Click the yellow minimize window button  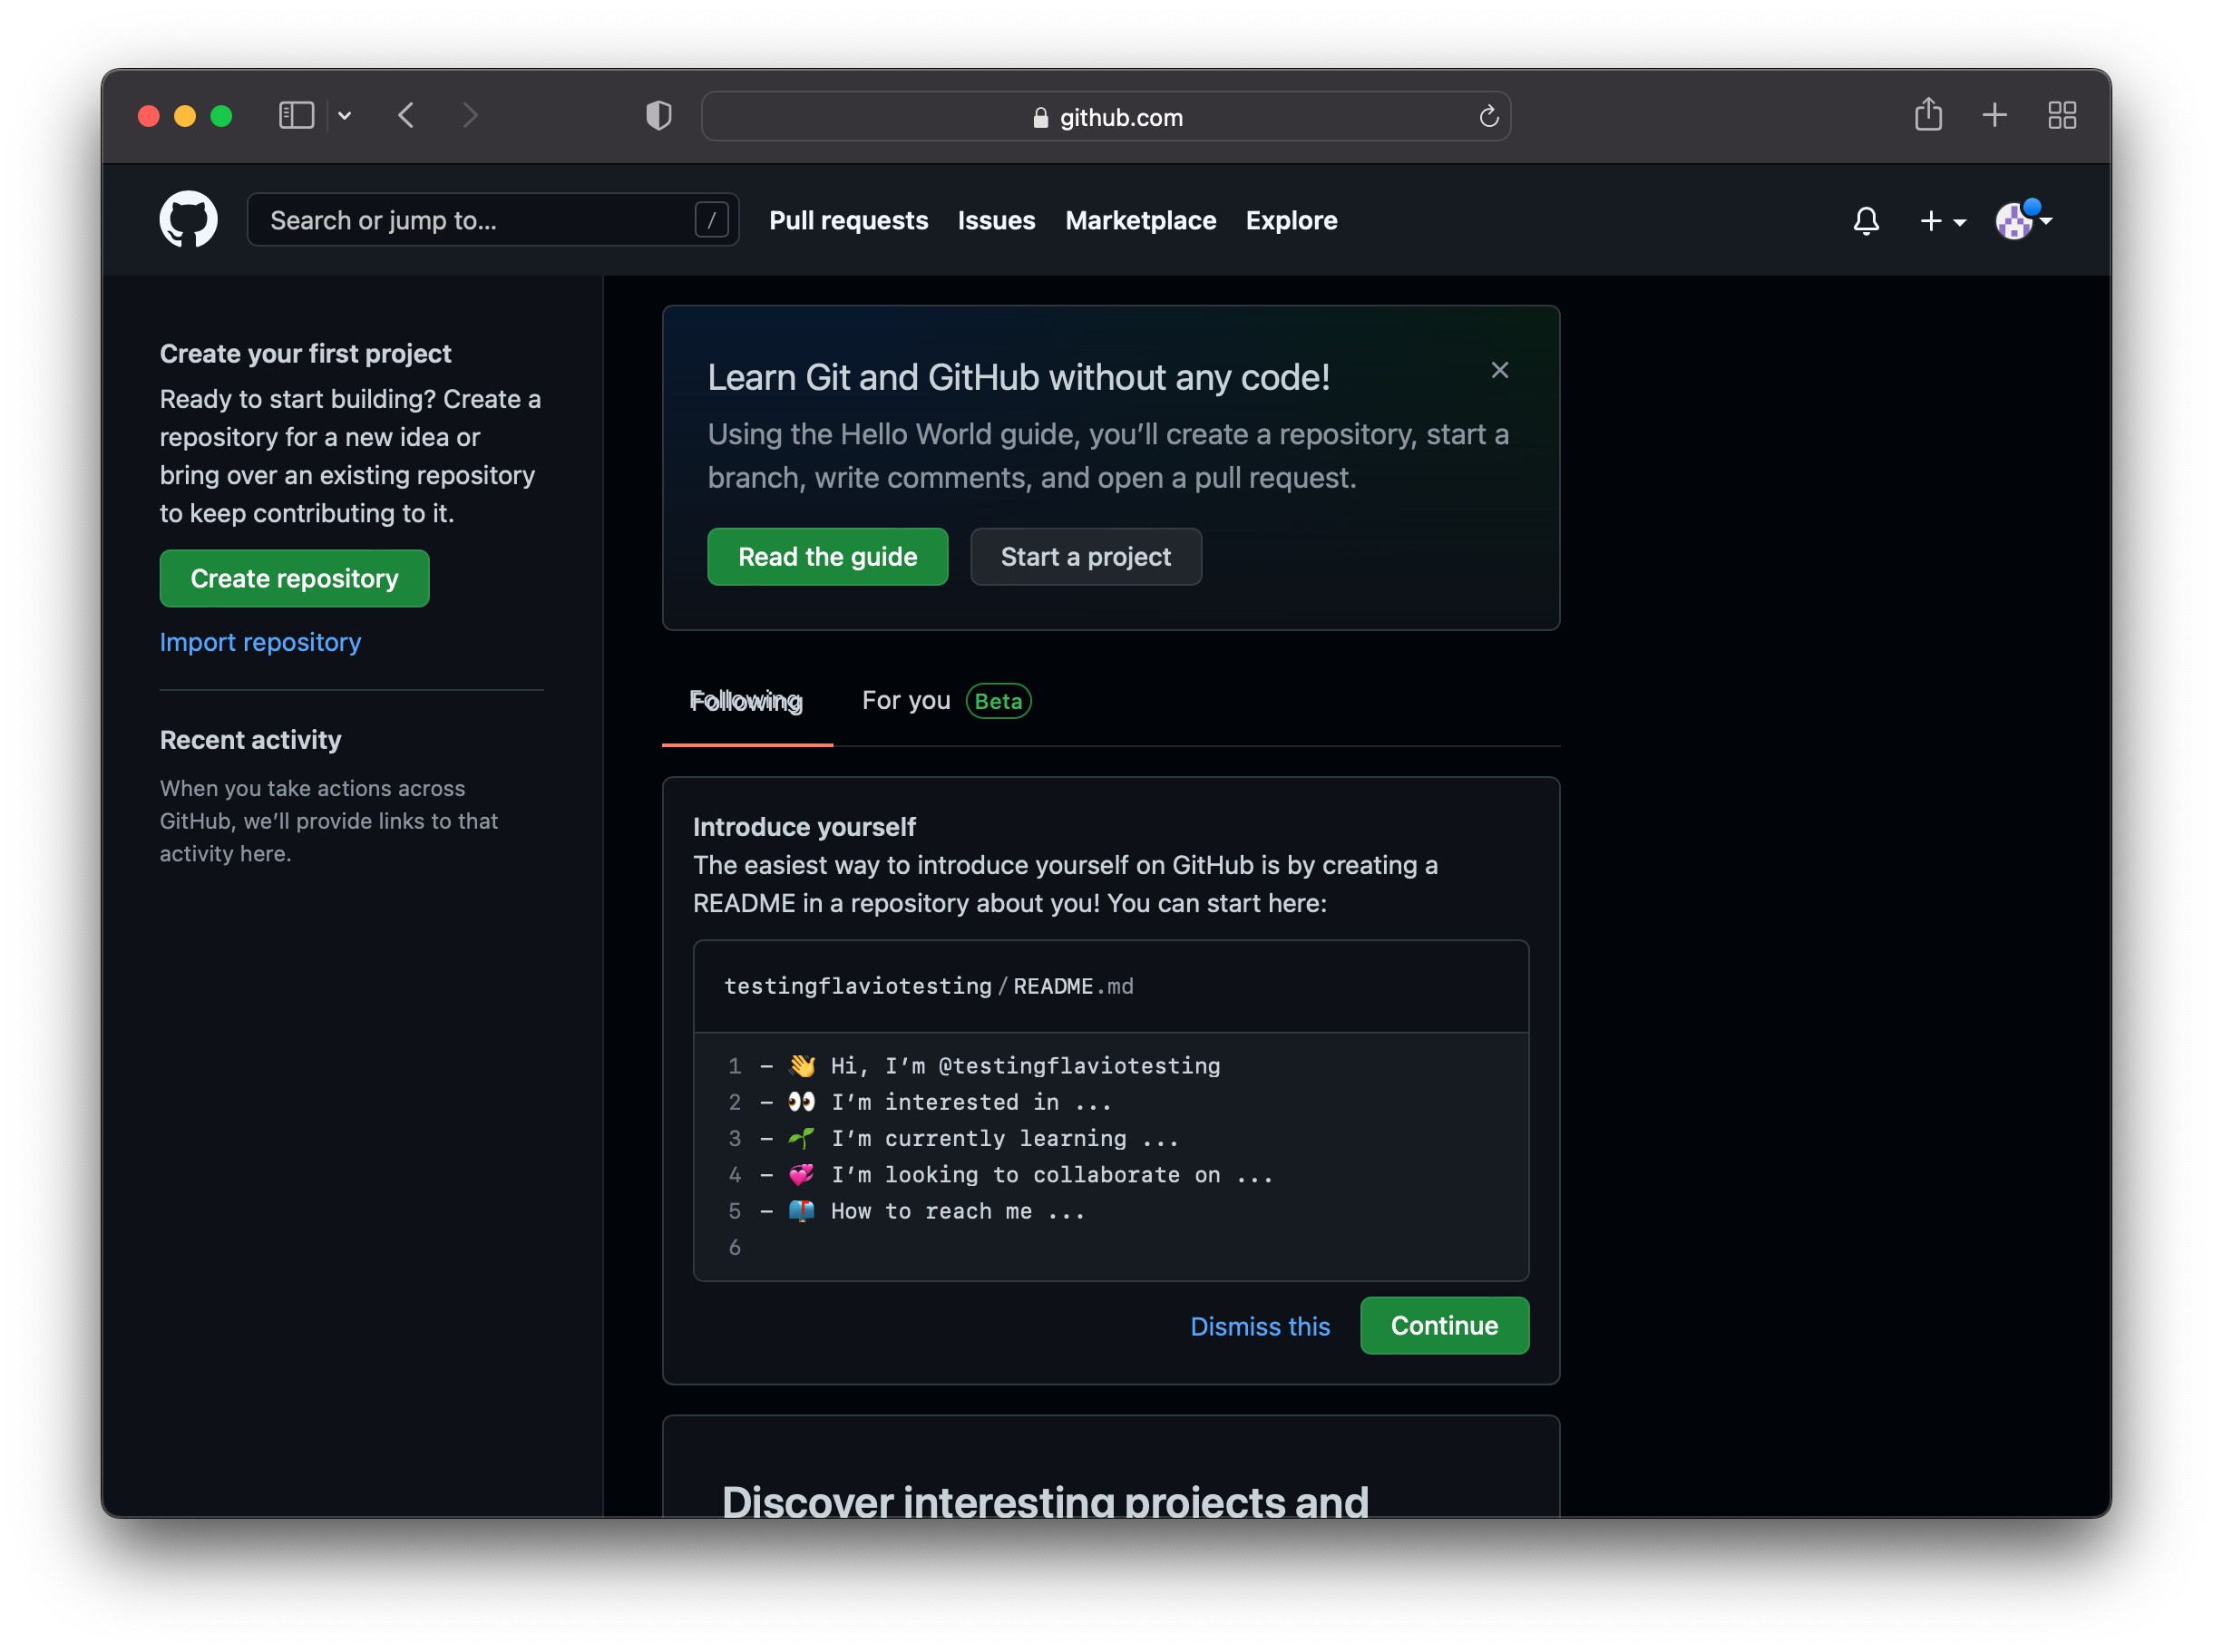coord(184,116)
